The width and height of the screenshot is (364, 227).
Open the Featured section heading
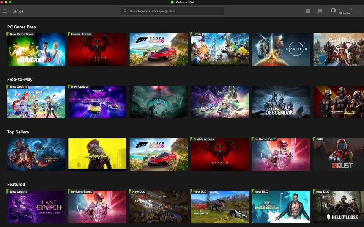coord(16,184)
